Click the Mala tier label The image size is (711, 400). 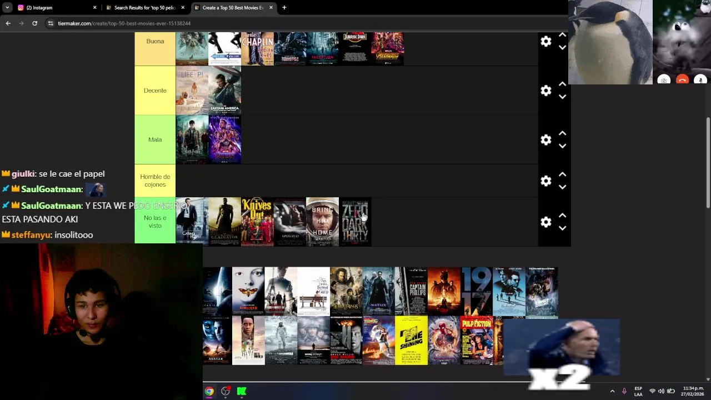pos(155,139)
